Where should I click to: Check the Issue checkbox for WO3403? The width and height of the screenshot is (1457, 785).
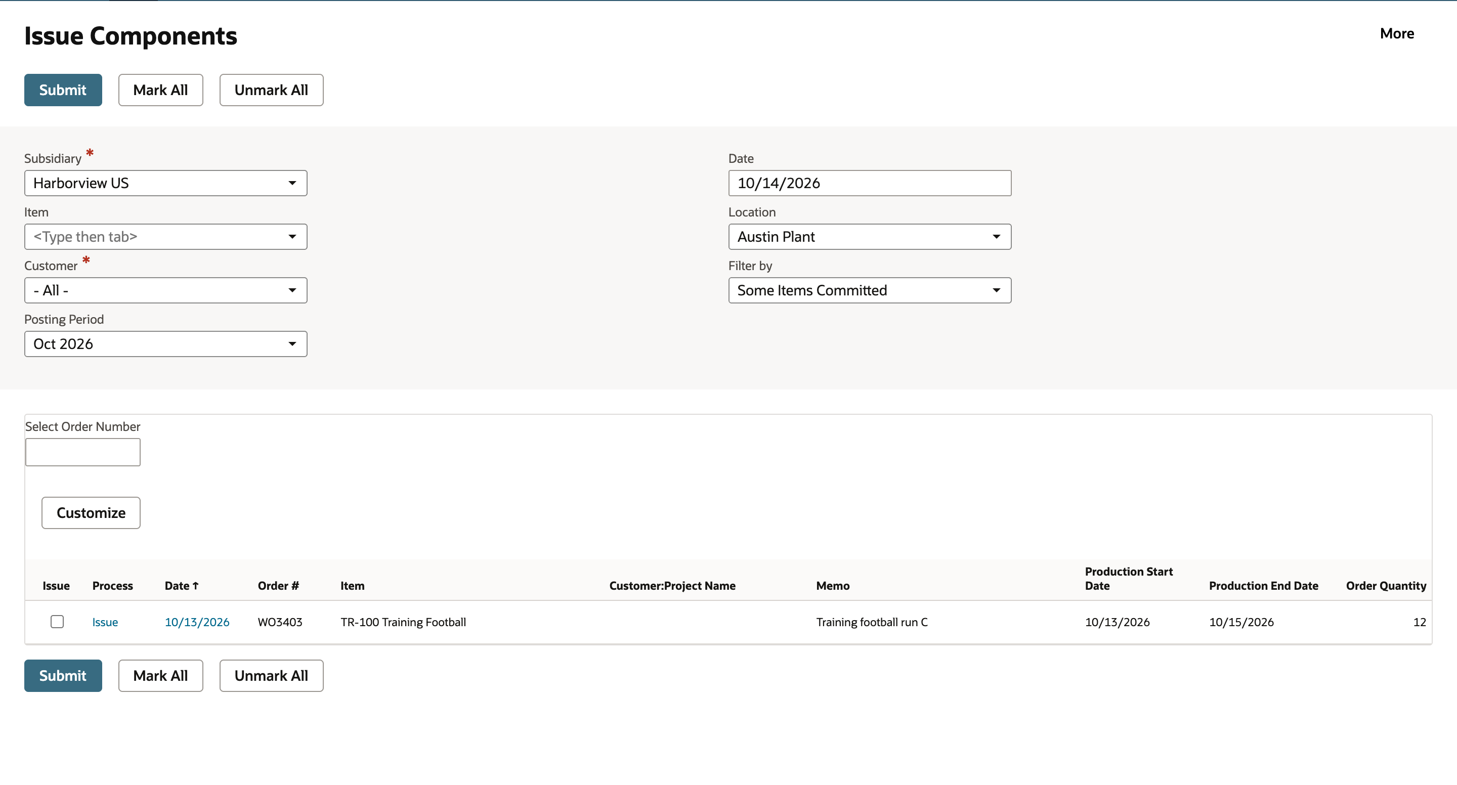[x=57, y=622]
